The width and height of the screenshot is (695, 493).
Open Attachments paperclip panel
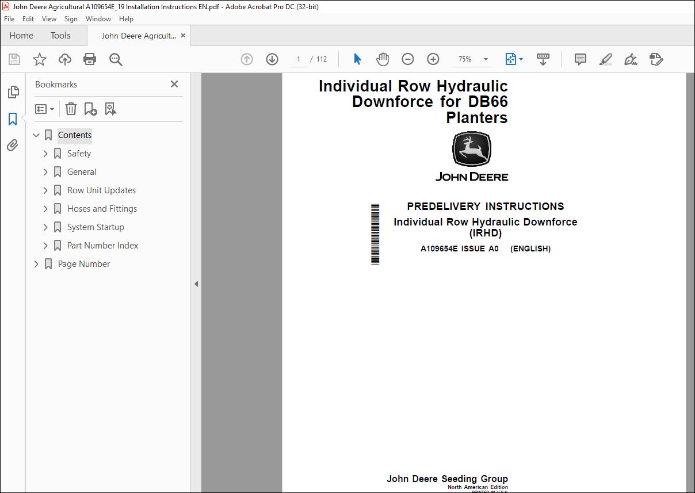tap(13, 146)
